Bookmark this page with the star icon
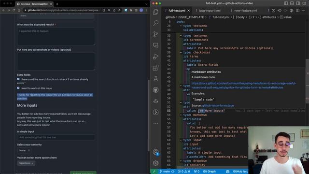Screen dimensions: 309x174 (119, 10)
